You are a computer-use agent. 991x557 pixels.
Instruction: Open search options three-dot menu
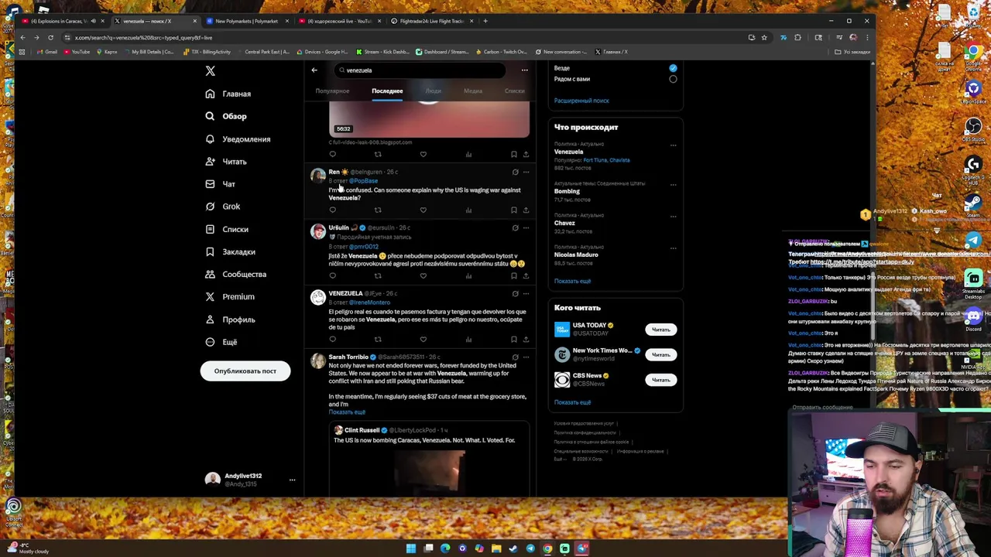click(524, 70)
